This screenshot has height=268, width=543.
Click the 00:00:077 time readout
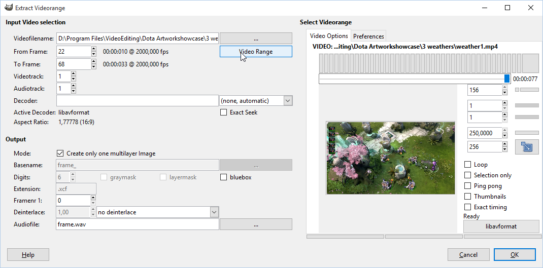coord(525,79)
